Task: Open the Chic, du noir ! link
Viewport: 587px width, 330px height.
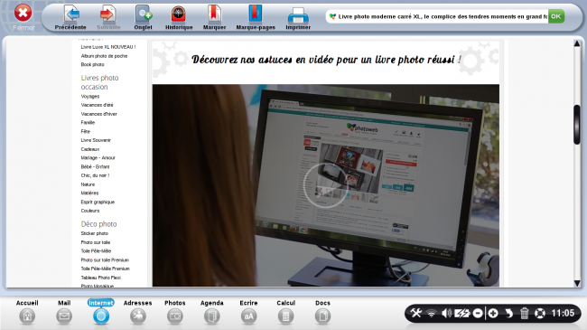Action: 95,175
